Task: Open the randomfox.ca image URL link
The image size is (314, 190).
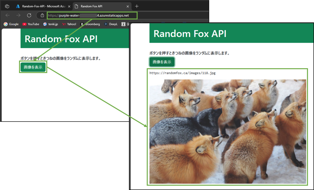Action: click(x=182, y=73)
